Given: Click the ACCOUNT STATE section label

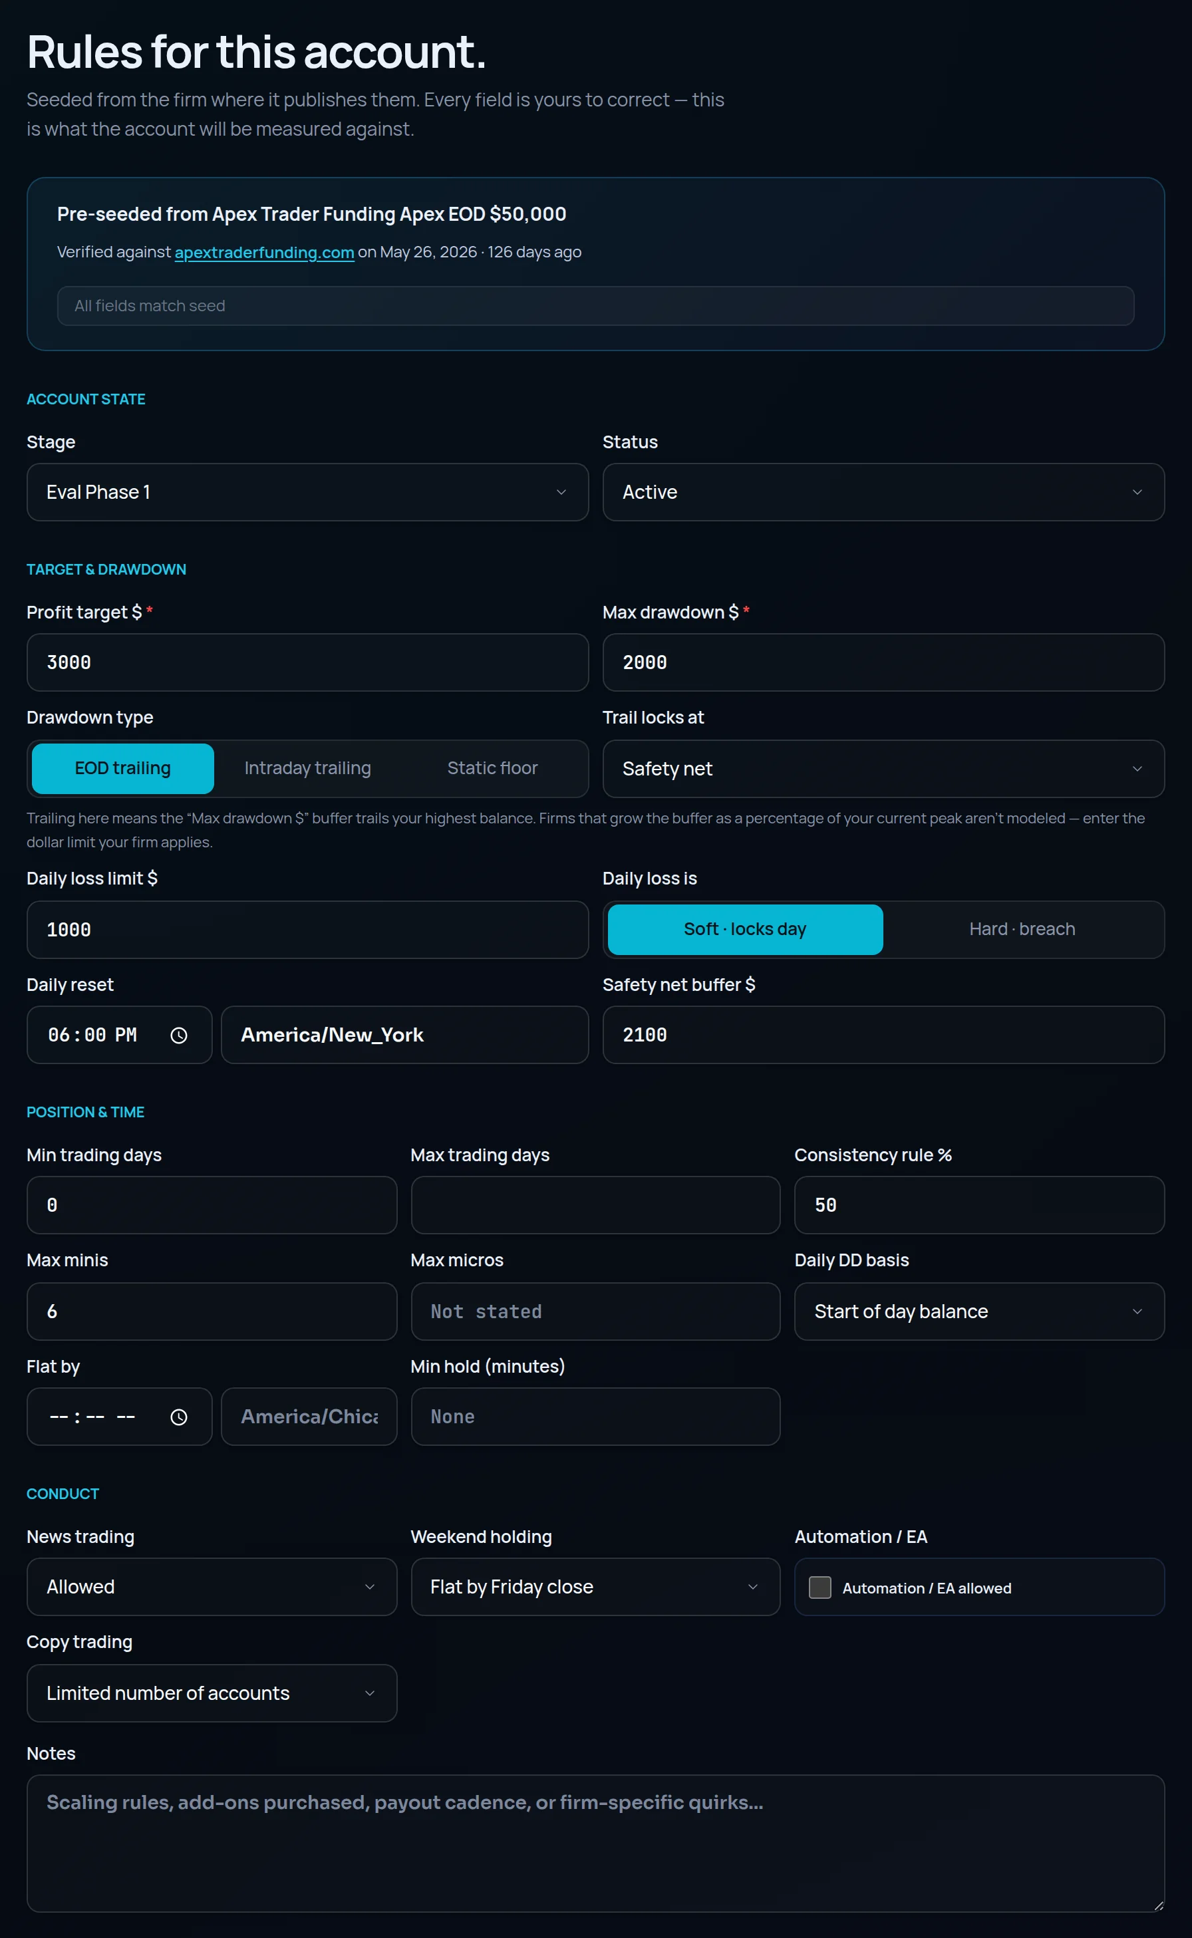Looking at the screenshot, I should (x=86, y=399).
